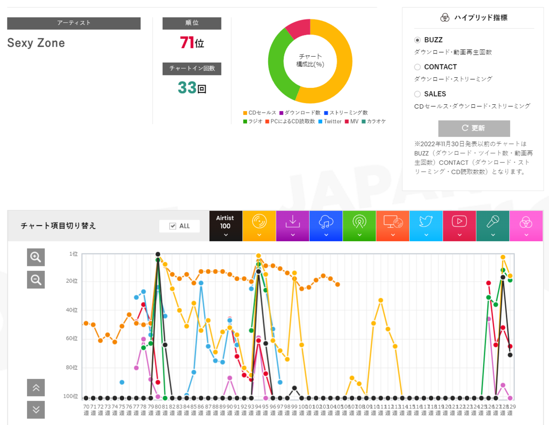
Task: Expand chevron under the teal karaoke tab
Action: (493, 235)
